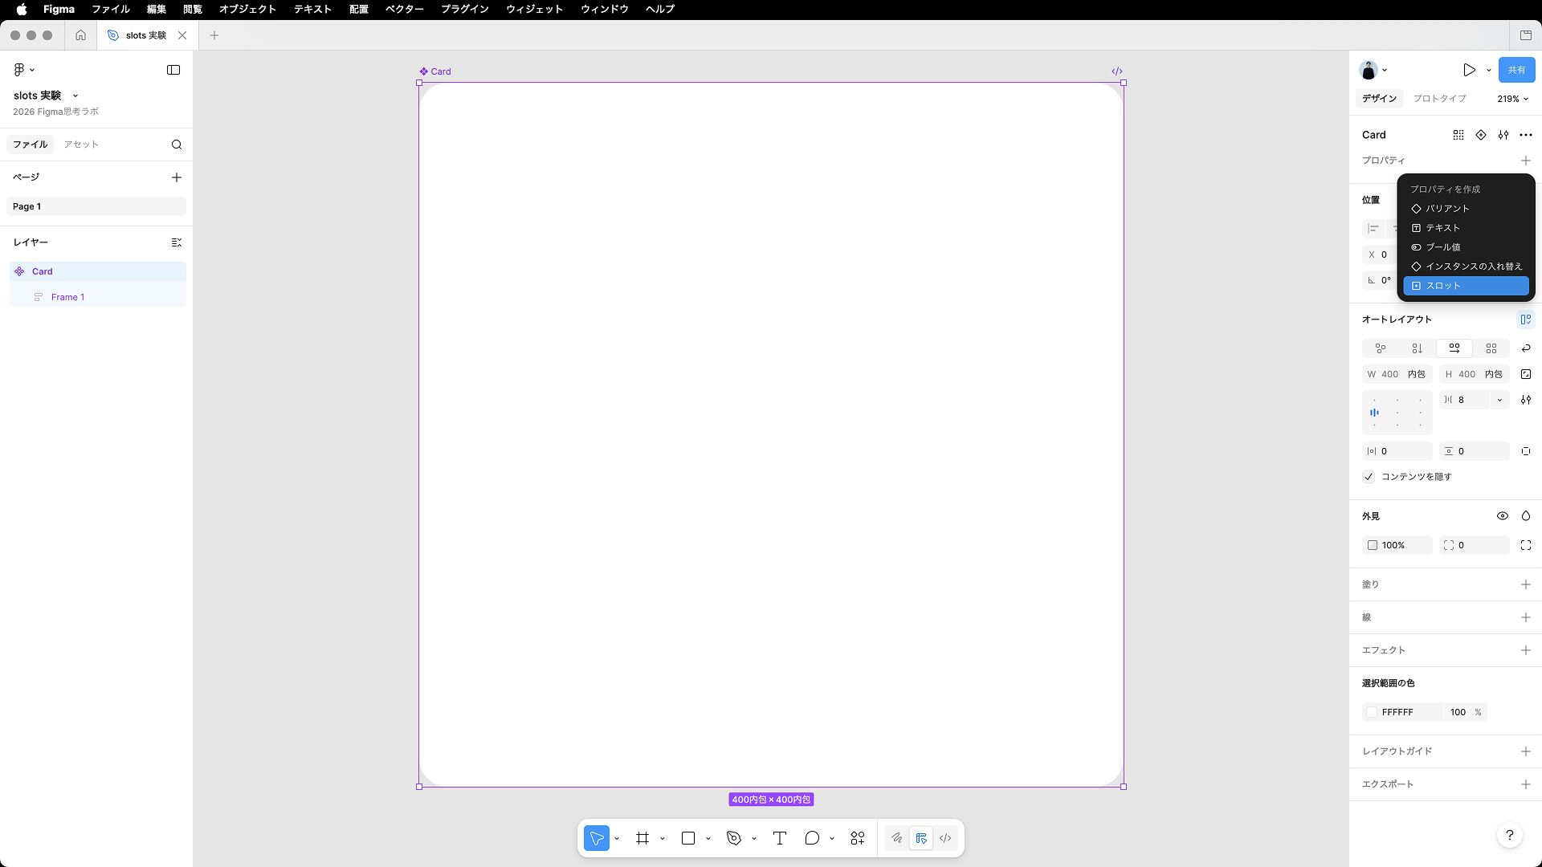Image resolution: width=1542 pixels, height=867 pixels.
Task: Expand the slots 実験 file name dropdown
Action: (x=75, y=96)
